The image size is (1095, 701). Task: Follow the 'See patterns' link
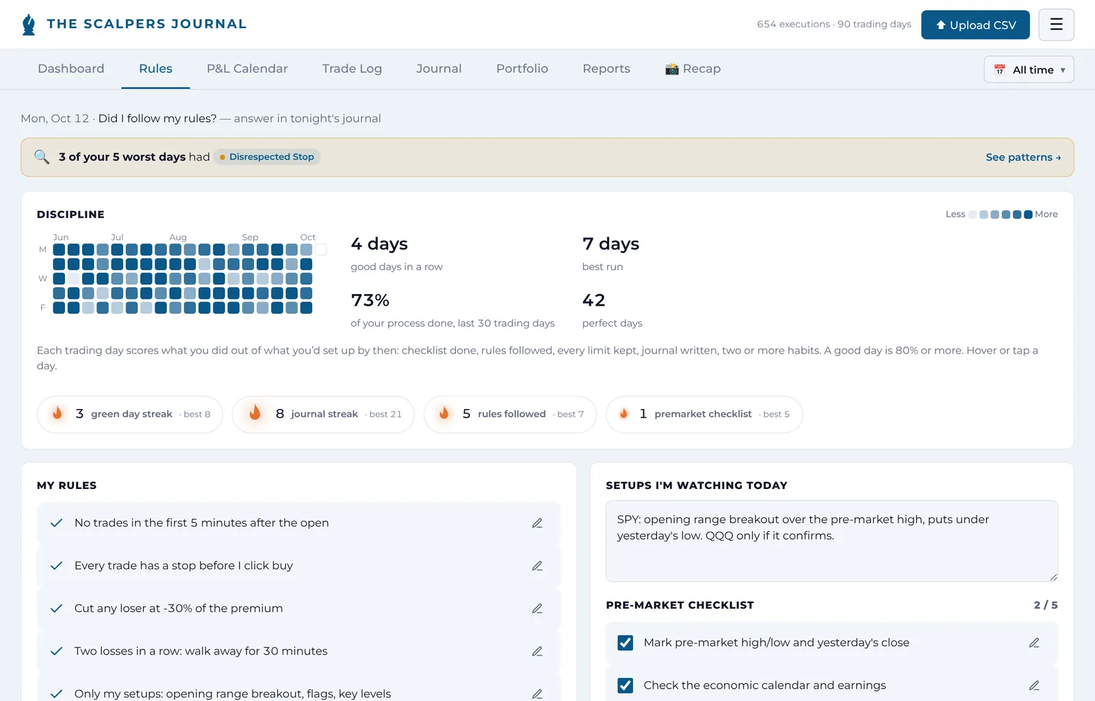click(x=1023, y=157)
